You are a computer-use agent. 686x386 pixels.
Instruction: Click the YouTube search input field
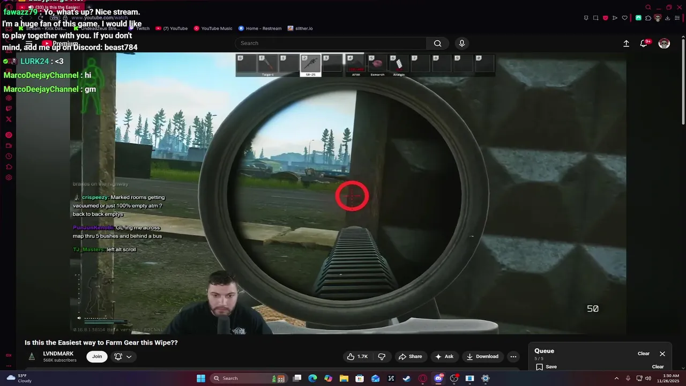pos(331,43)
